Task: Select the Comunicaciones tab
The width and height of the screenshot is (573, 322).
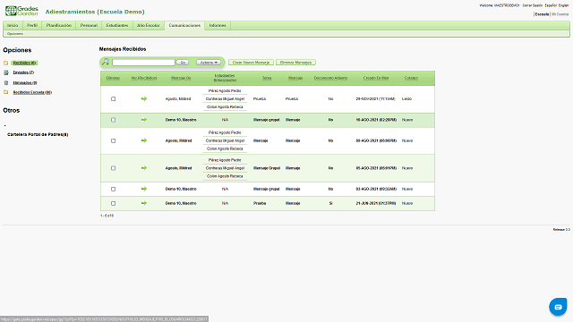Action: coord(184,25)
